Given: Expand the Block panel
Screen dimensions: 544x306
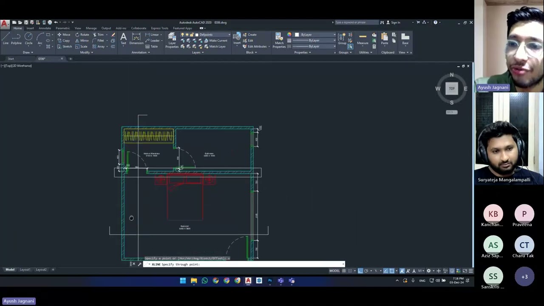Looking at the screenshot, I should [252, 52].
